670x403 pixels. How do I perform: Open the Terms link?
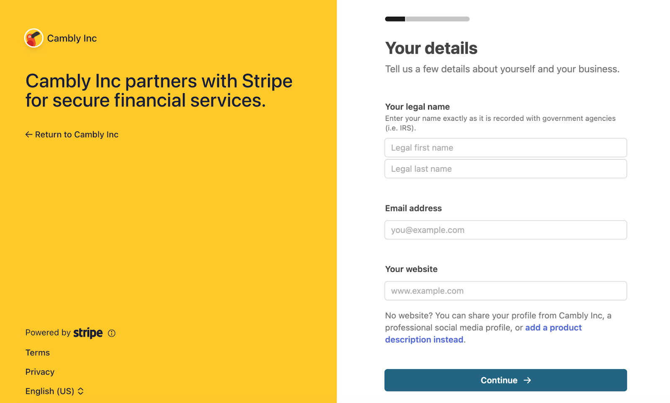(38, 353)
